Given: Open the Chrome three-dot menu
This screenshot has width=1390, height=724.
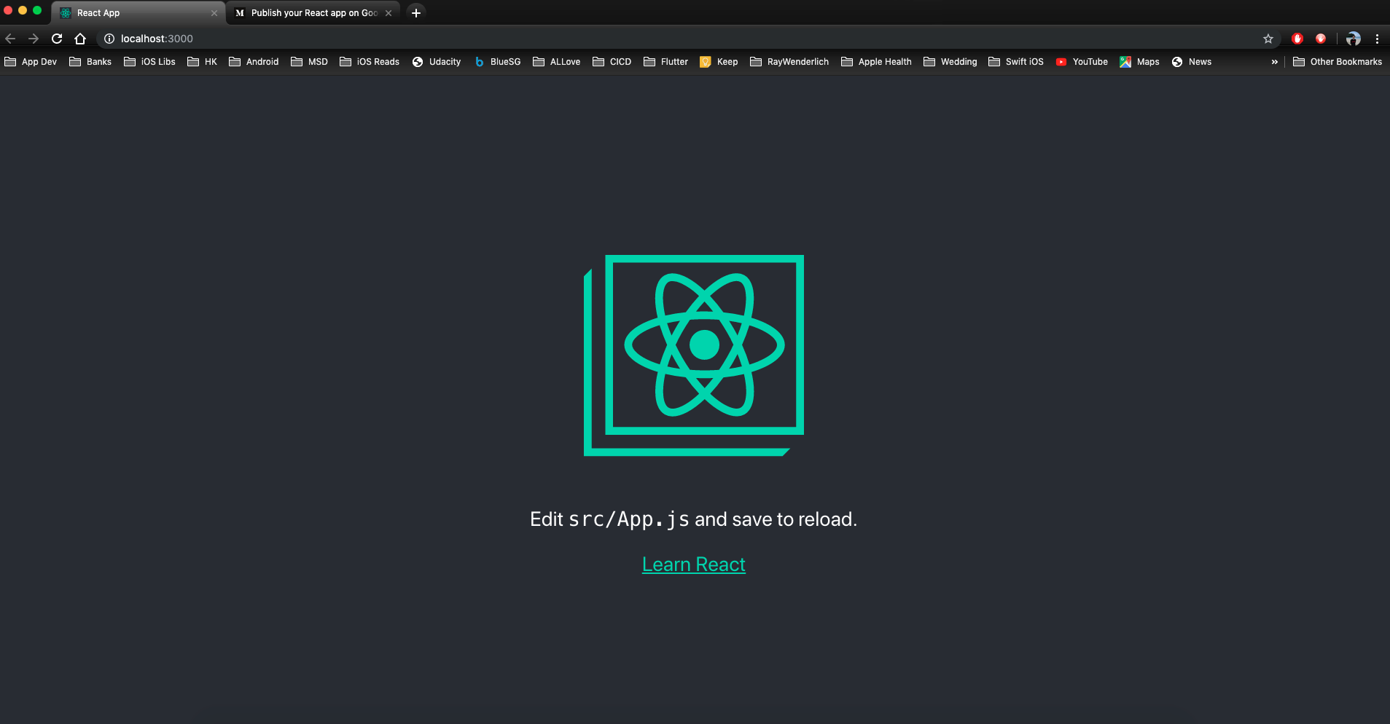Looking at the screenshot, I should click(x=1378, y=39).
